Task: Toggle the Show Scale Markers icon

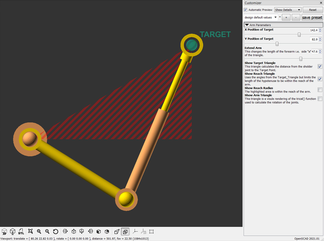Action: 143,232
